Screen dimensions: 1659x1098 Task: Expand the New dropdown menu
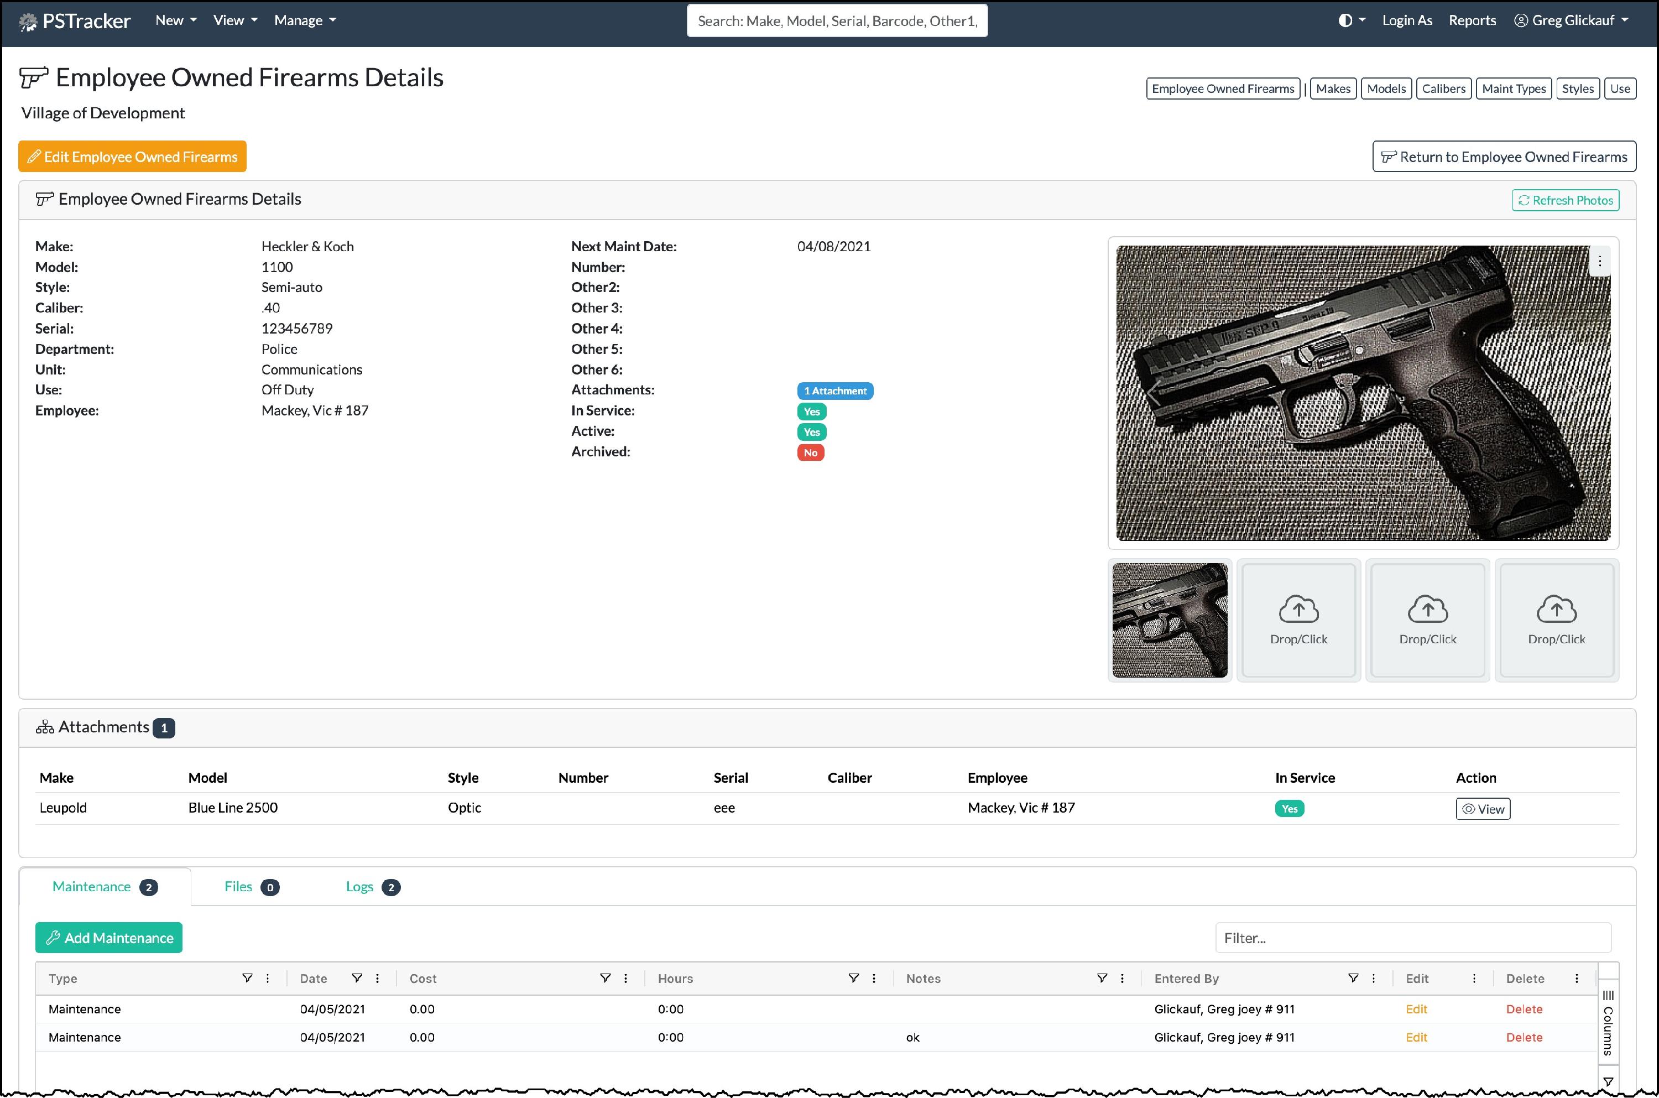coord(176,20)
